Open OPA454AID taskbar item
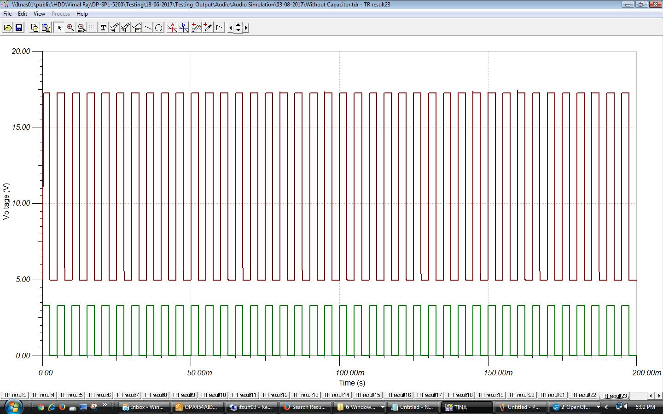 tap(198, 407)
